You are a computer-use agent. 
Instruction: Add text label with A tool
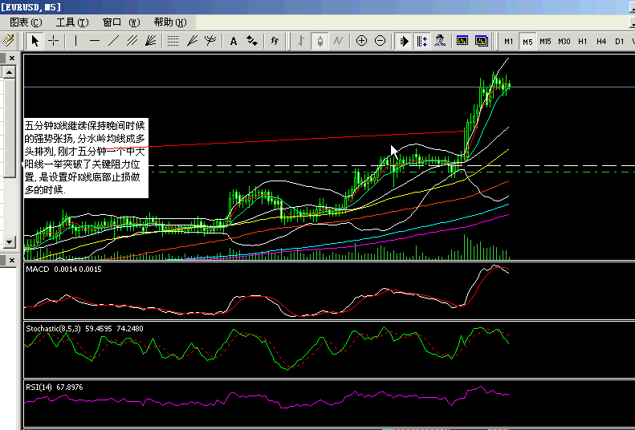pos(234,41)
